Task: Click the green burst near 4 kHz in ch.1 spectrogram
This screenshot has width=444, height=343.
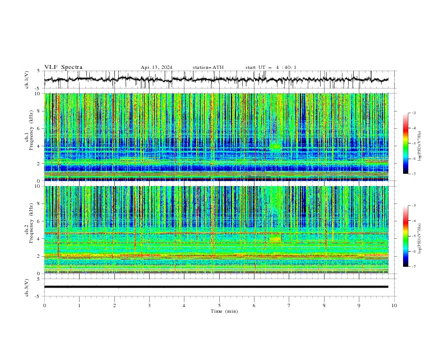Action: click(275, 147)
